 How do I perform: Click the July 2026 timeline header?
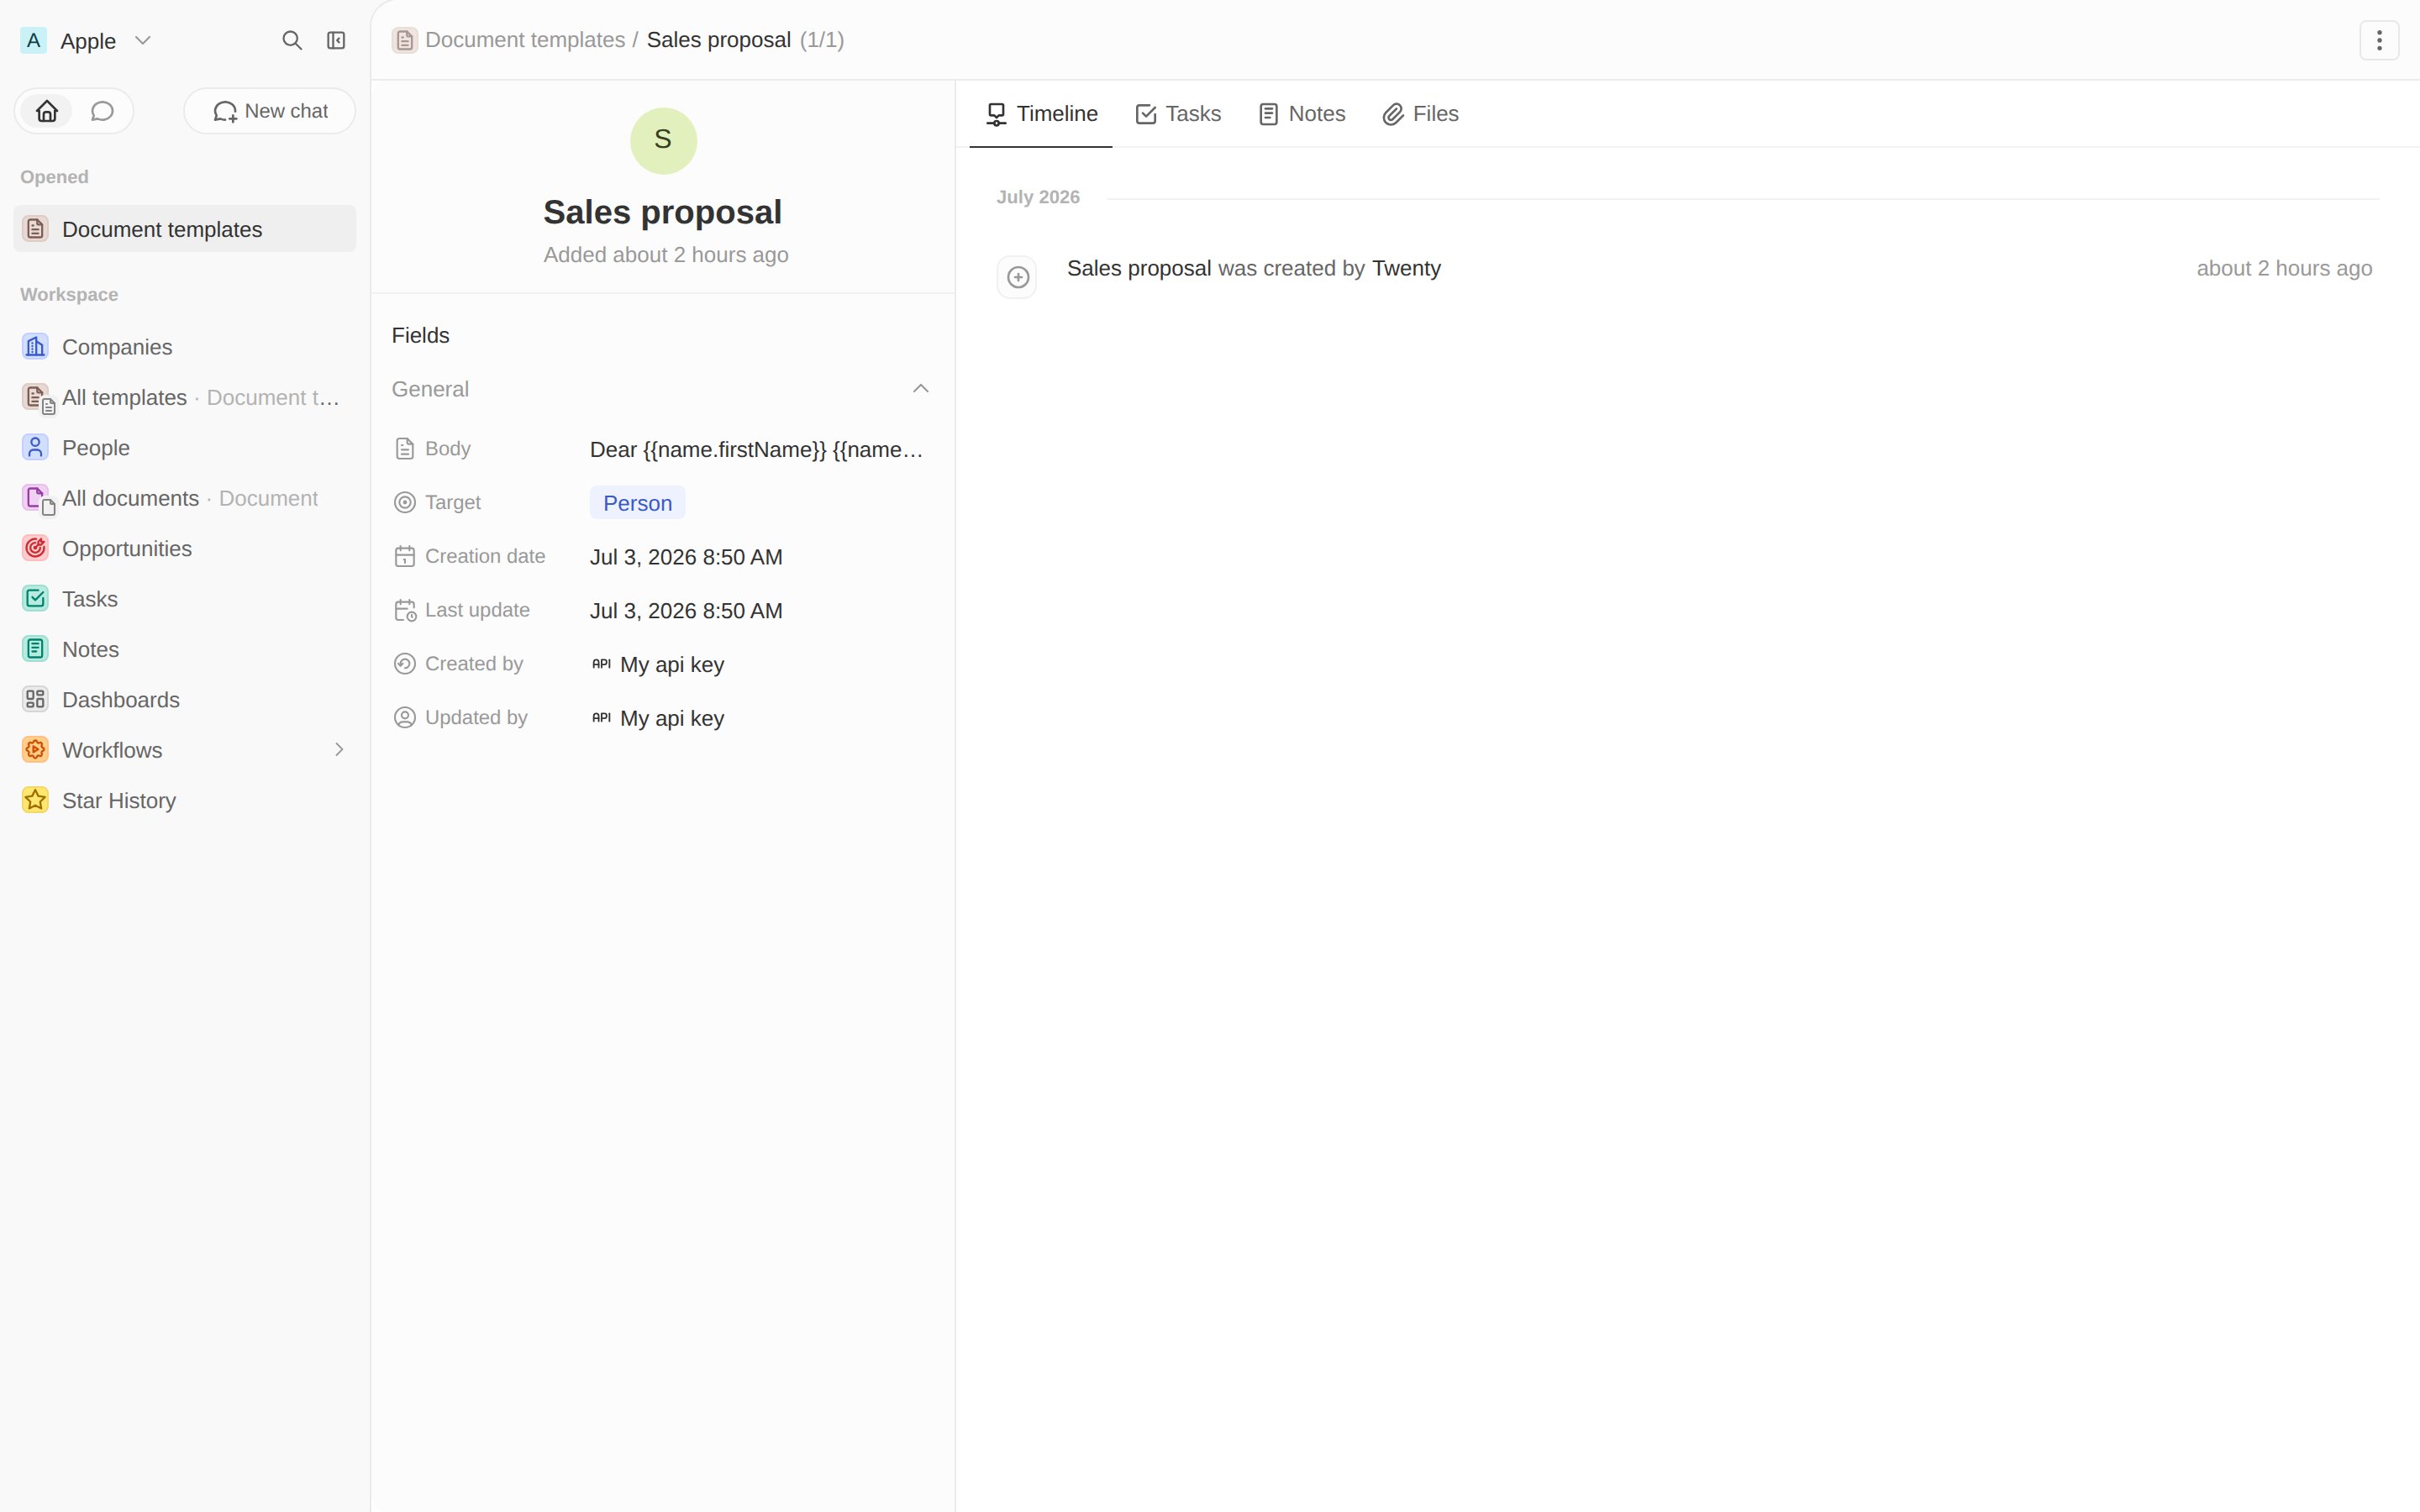(x=1038, y=197)
